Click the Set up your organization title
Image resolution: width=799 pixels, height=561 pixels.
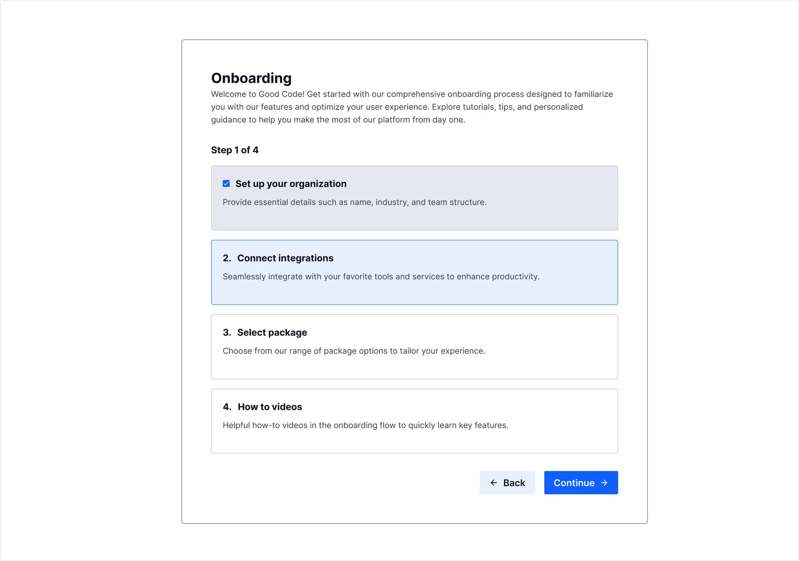pos(291,184)
